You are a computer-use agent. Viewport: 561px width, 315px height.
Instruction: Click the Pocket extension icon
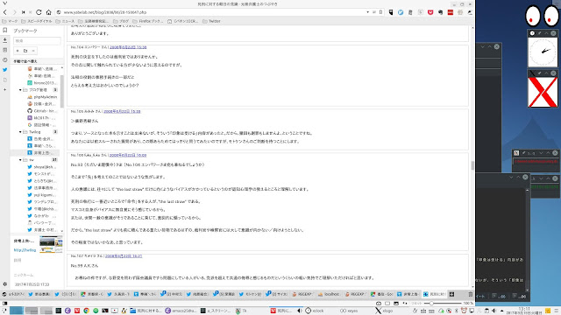pyautogui.click(x=430, y=12)
